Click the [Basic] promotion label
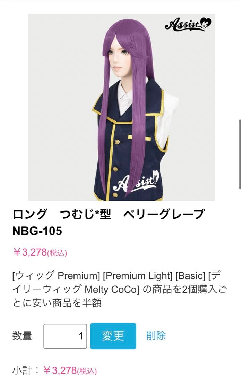Image resolution: width=243 pixels, height=375 pixels. pos(191,275)
